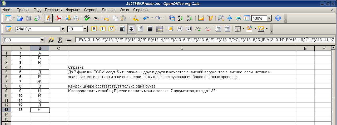337x125 pixels.
Task: Toggle AutoSpellcheck red underline ABC
Action: [96, 18]
